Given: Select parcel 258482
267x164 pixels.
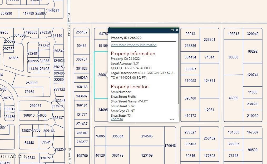Looking at the screenshot, I should click(x=209, y=138).
